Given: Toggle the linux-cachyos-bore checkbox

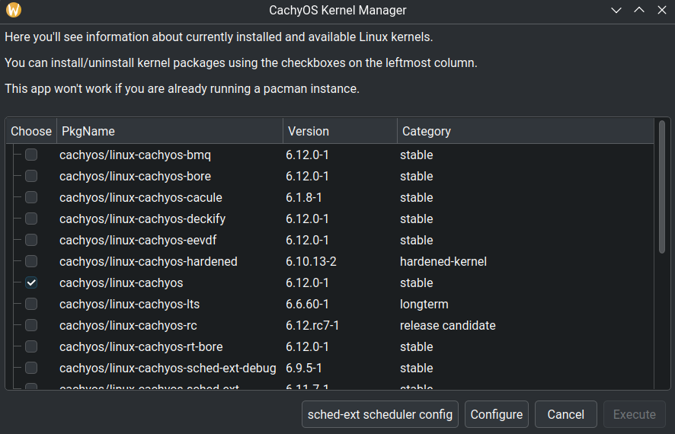Looking at the screenshot, I should point(31,176).
